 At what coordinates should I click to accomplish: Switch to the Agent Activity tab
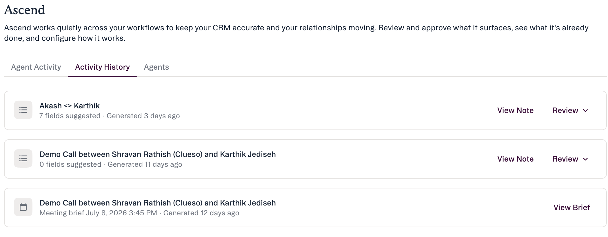pos(36,67)
